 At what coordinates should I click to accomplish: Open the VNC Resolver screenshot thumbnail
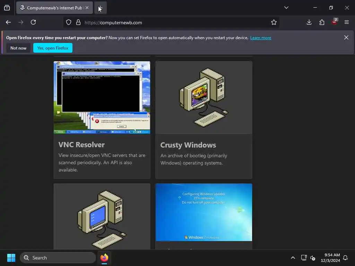102,97
